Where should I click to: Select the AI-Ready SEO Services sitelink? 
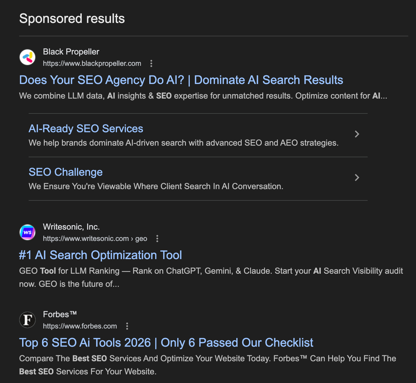tap(86, 128)
